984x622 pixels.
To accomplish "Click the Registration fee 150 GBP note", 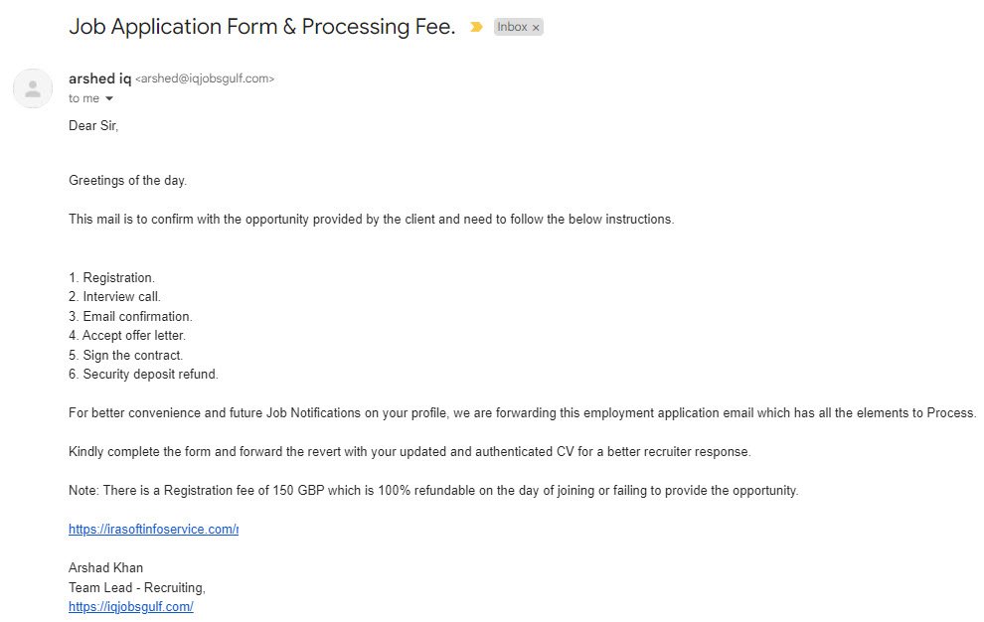I will click(432, 491).
